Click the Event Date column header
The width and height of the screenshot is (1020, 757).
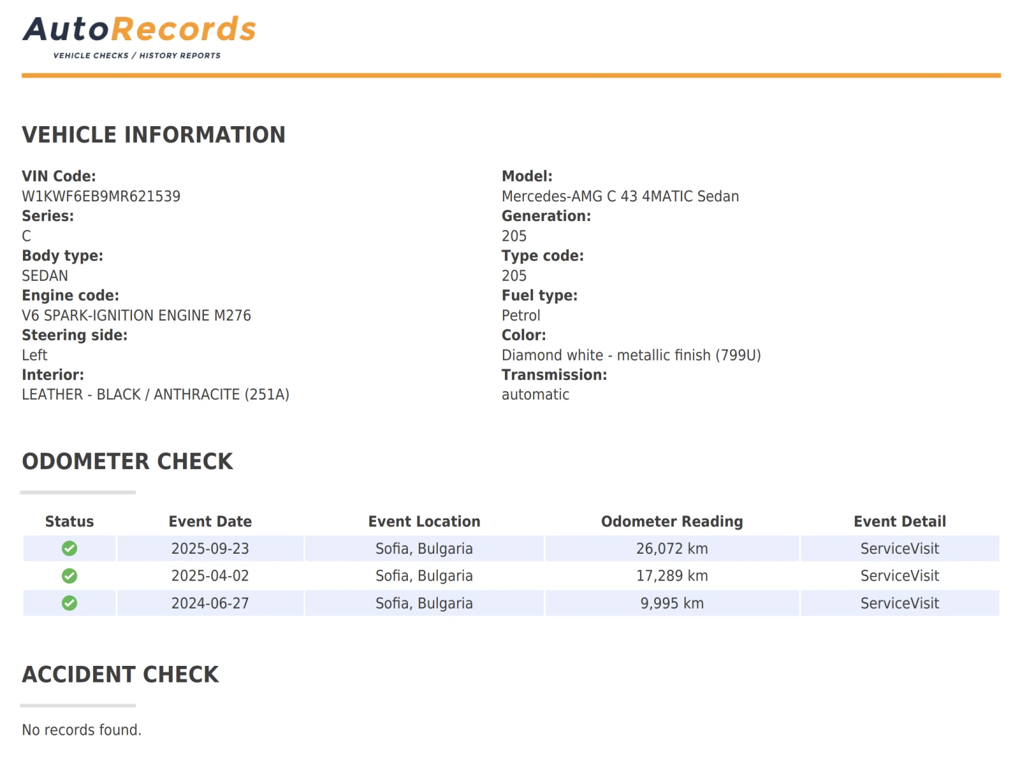[210, 521]
